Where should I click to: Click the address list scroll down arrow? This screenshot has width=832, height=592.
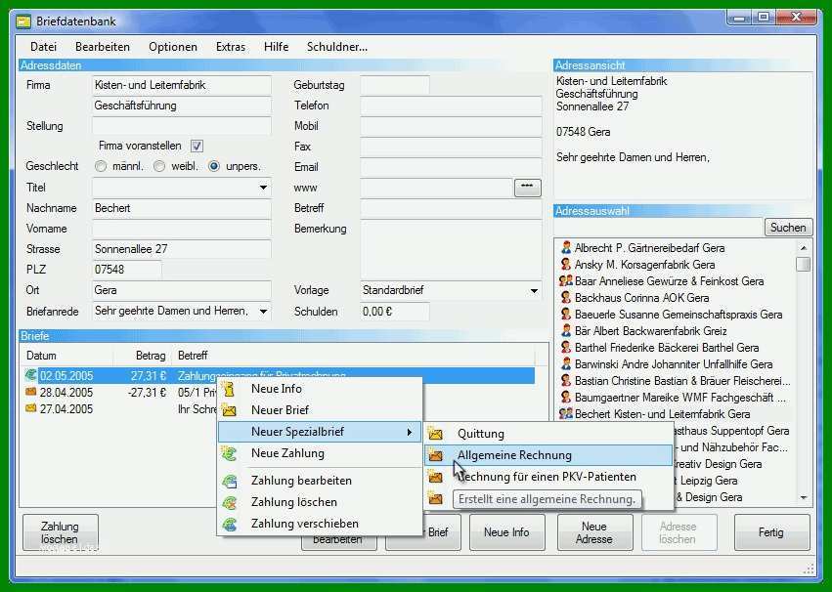coord(804,497)
